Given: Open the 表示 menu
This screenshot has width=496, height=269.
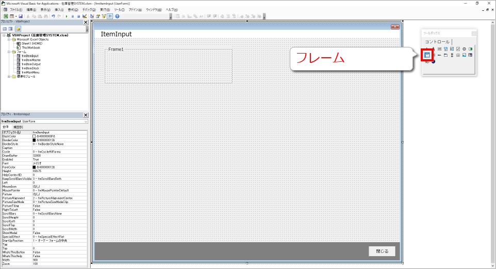Looking at the screenshot, I should click(45, 10).
